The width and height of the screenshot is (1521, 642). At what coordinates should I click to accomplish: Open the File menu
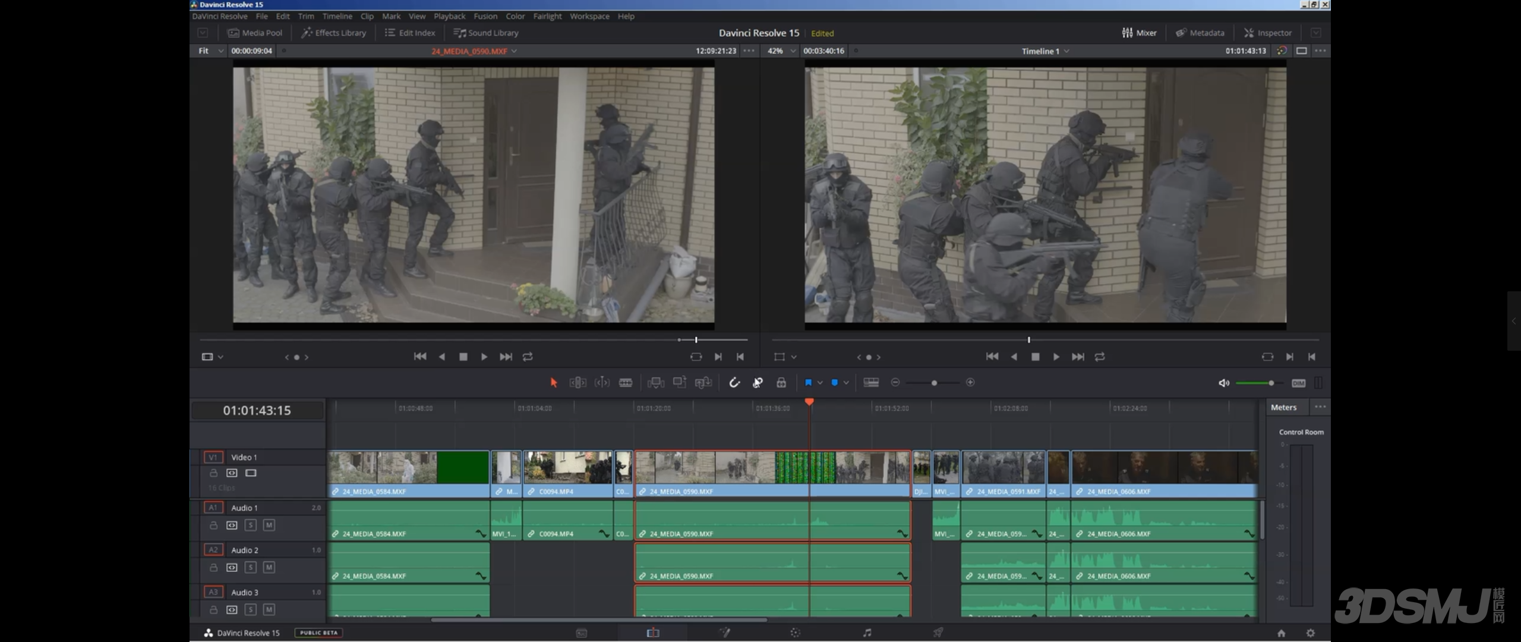coord(261,16)
